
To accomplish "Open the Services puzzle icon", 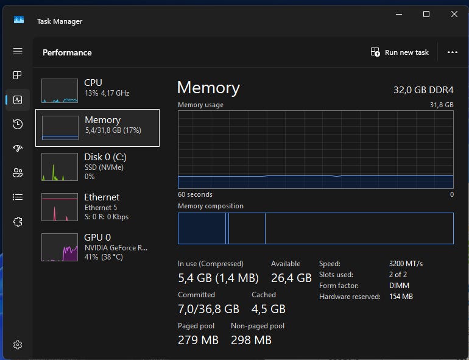I will 18,222.
